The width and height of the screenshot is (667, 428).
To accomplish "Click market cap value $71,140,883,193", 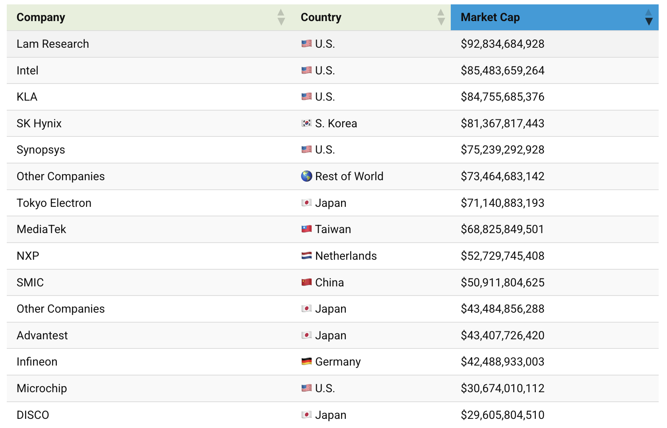I will [x=502, y=203].
